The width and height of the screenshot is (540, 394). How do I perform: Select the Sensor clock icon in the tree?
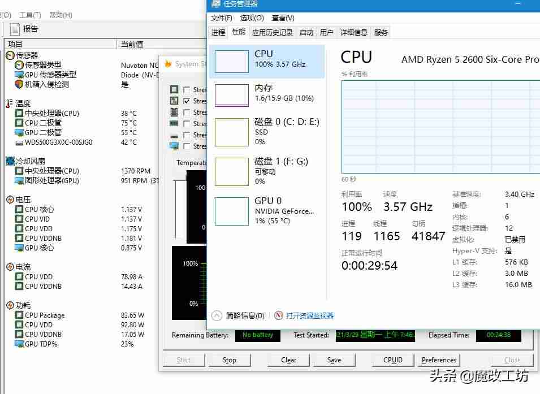[10, 55]
